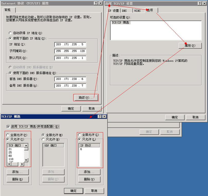Close the TCP/IP 筛选 dialog with X
The height and width of the screenshot is (196, 208).
pyautogui.click(x=104, y=116)
